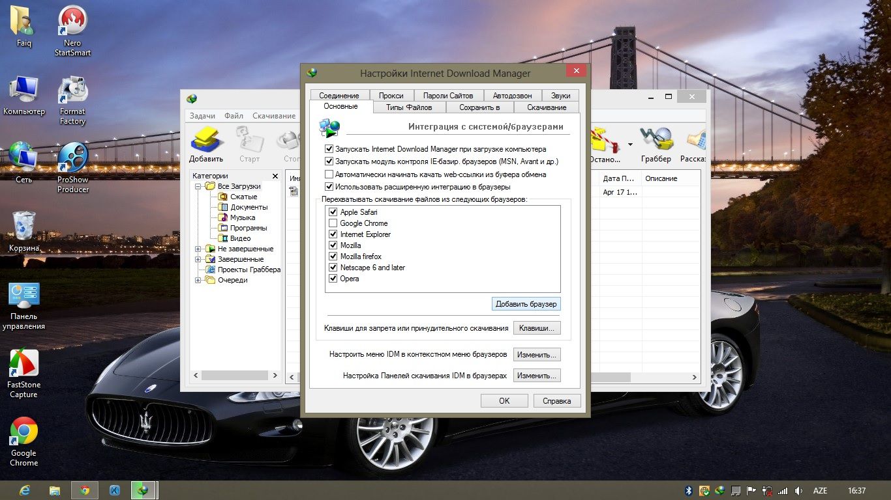
Task: Uncheck Netscape 6 and later checkbox
Action: point(333,268)
